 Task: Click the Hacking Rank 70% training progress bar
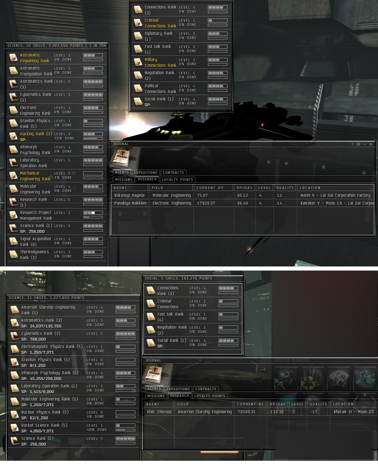click(93, 139)
